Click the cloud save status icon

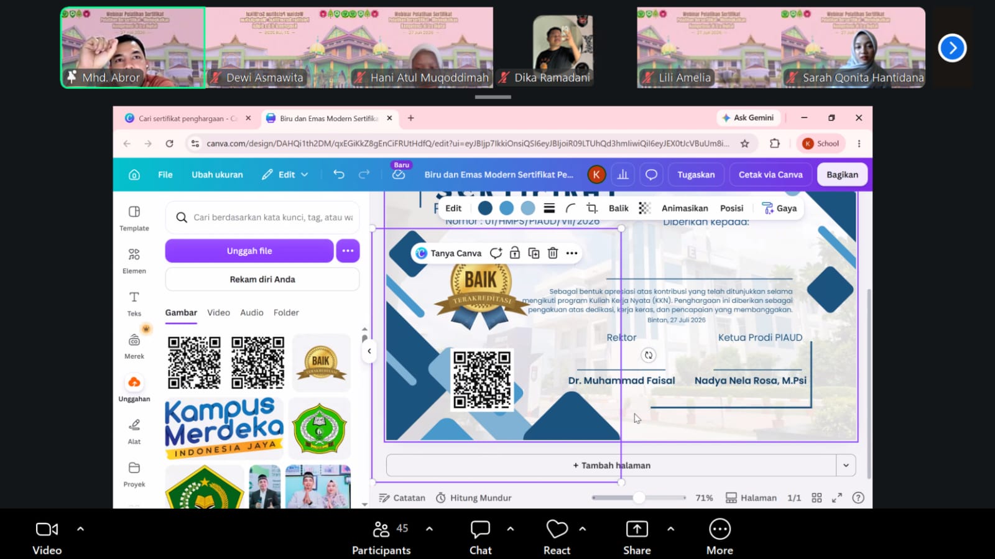tap(399, 175)
